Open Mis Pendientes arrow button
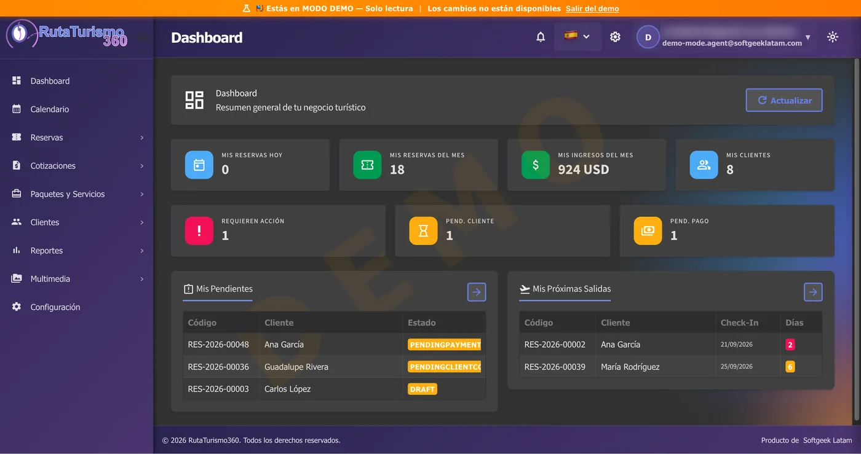861x454 pixels. click(477, 292)
